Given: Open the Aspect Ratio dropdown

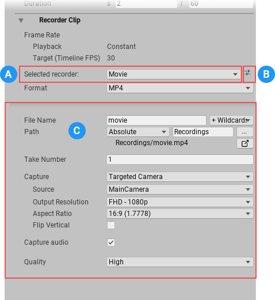Looking at the screenshot, I should (180, 214).
